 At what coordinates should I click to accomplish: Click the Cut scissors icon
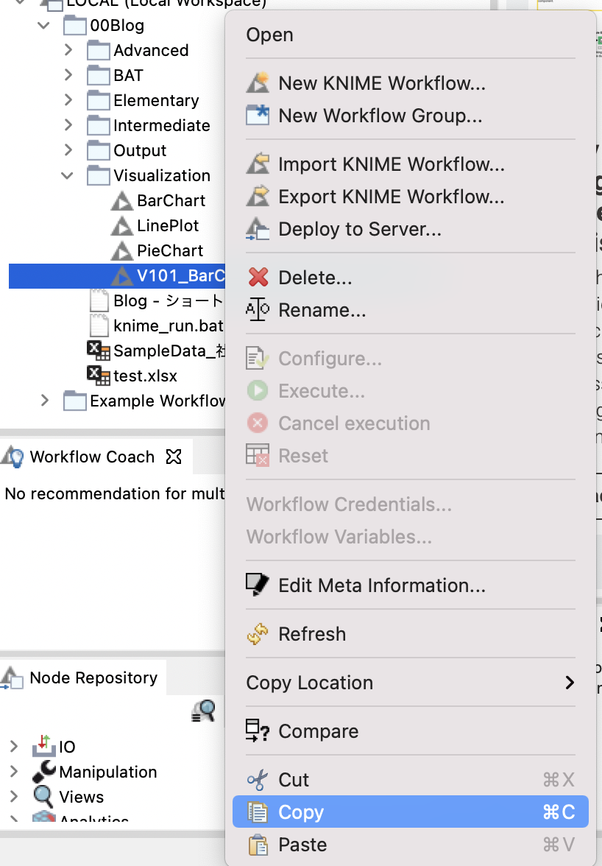pyautogui.click(x=257, y=780)
